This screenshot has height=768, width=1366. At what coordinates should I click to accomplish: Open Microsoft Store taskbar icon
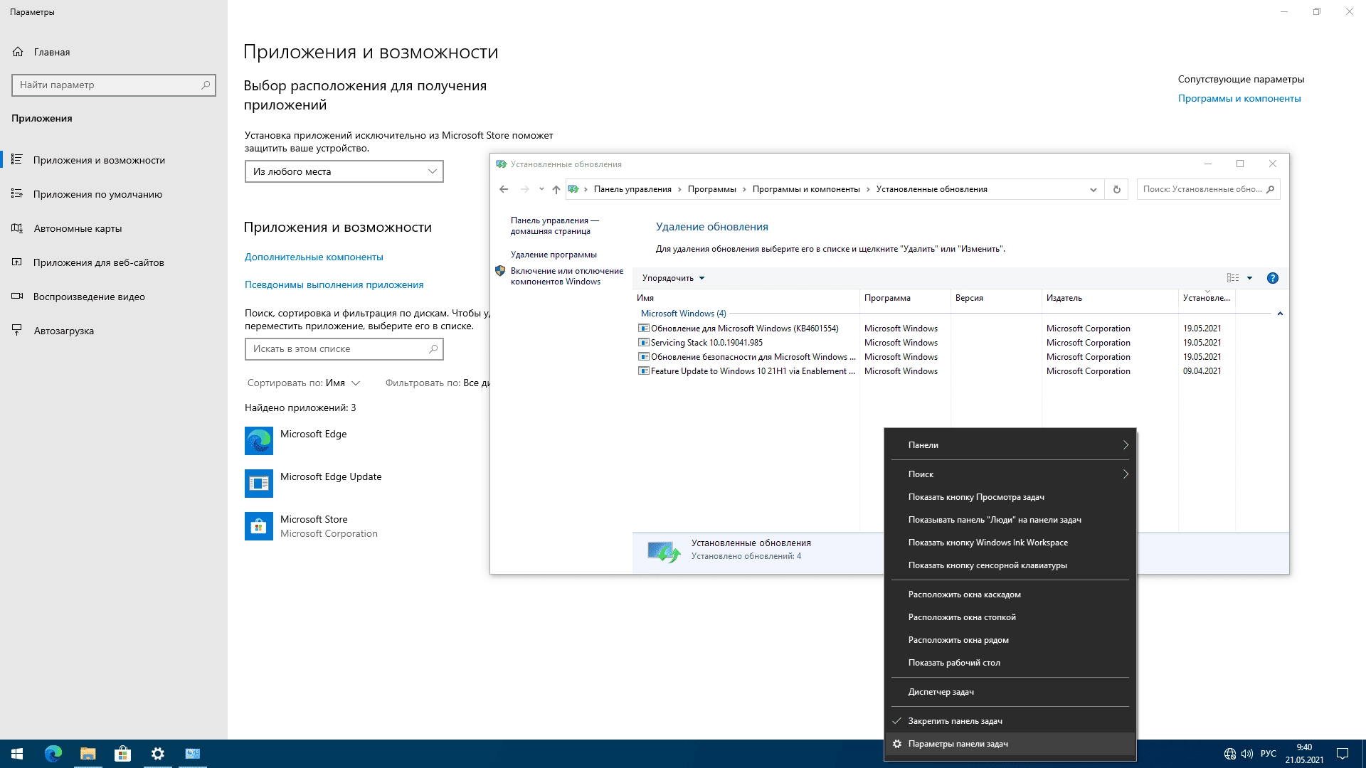point(123,754)
